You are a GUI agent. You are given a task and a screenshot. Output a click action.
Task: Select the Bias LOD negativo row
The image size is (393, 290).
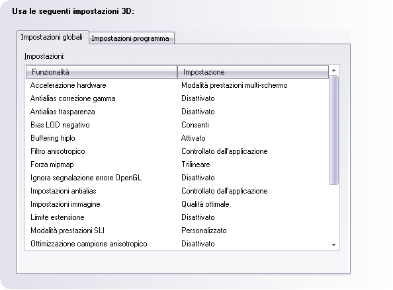coord(177,125)
